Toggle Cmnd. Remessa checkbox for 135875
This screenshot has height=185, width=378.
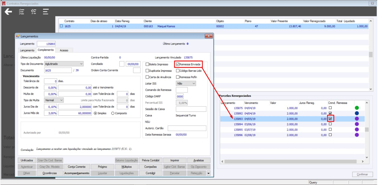pyautogui.click(x=330, y=108)
